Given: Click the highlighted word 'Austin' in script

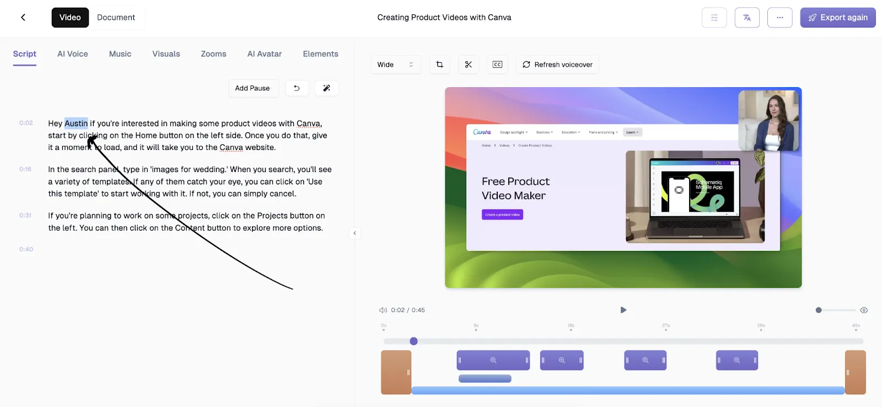Looking at the screenshot, I should (76, 124).
